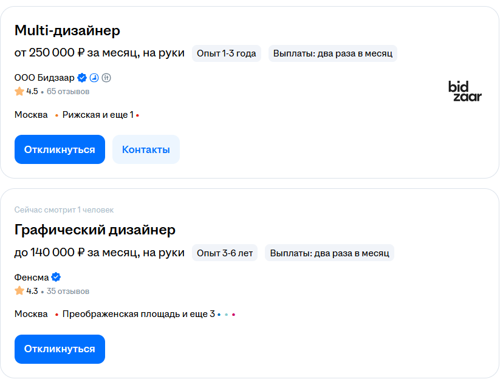Click the clock icon beside ООО Бидзаар
Screen dimensions: 503x382
[x=95, y=77]
